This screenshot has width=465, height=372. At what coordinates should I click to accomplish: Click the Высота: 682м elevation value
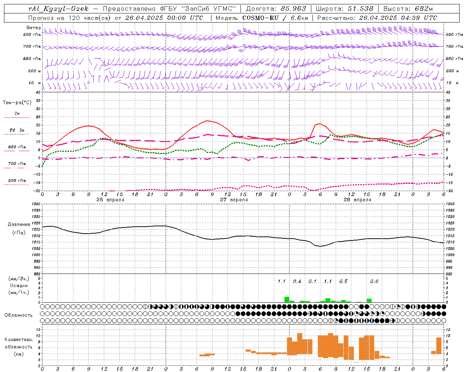pyautogui.click(x=408, y=9)
